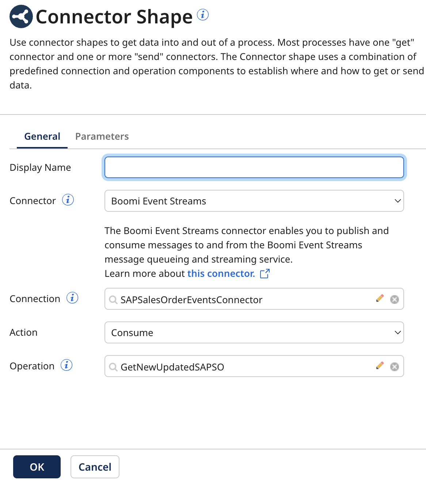Open the Action dropdown set to Consume

tap(254, 332)
